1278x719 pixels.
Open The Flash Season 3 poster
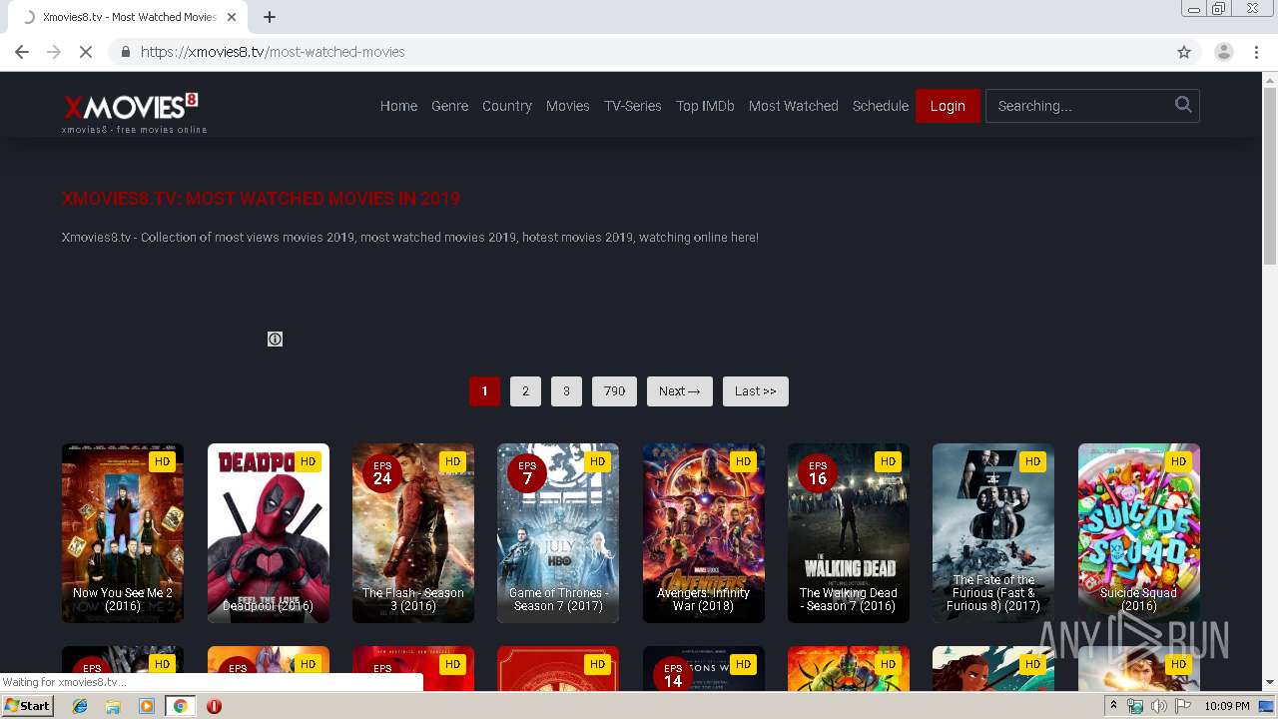(413, 533)
